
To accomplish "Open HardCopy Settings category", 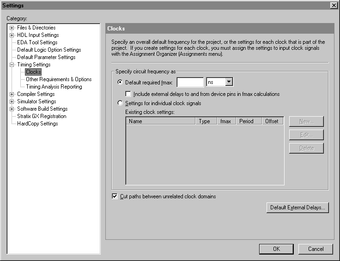I will click(37, 124).
